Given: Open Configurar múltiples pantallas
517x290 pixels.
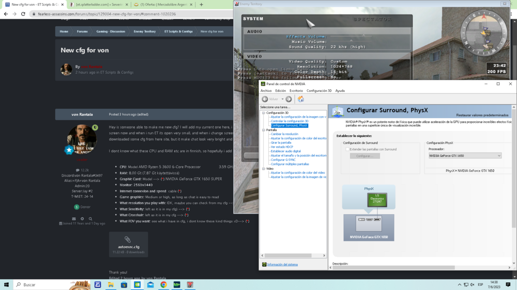Looking at the screenshot, I should (290, 164).
